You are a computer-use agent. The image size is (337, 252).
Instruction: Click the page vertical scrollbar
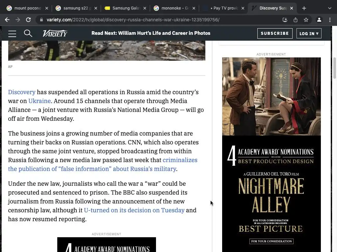(335, 68)
